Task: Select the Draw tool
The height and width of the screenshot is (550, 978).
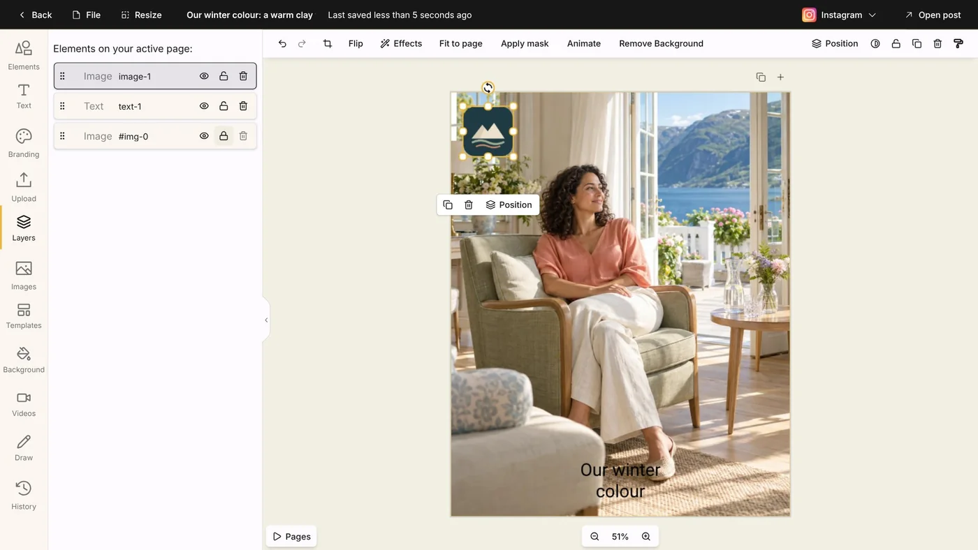Action: 24,448
